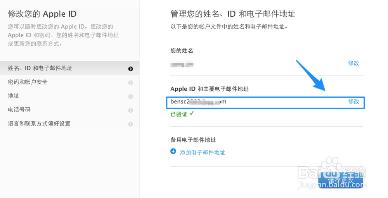The image size is (388, 198).
Task: Open 语言和联系方式偏好设置 in the sidebar
Action: (39, 124)
